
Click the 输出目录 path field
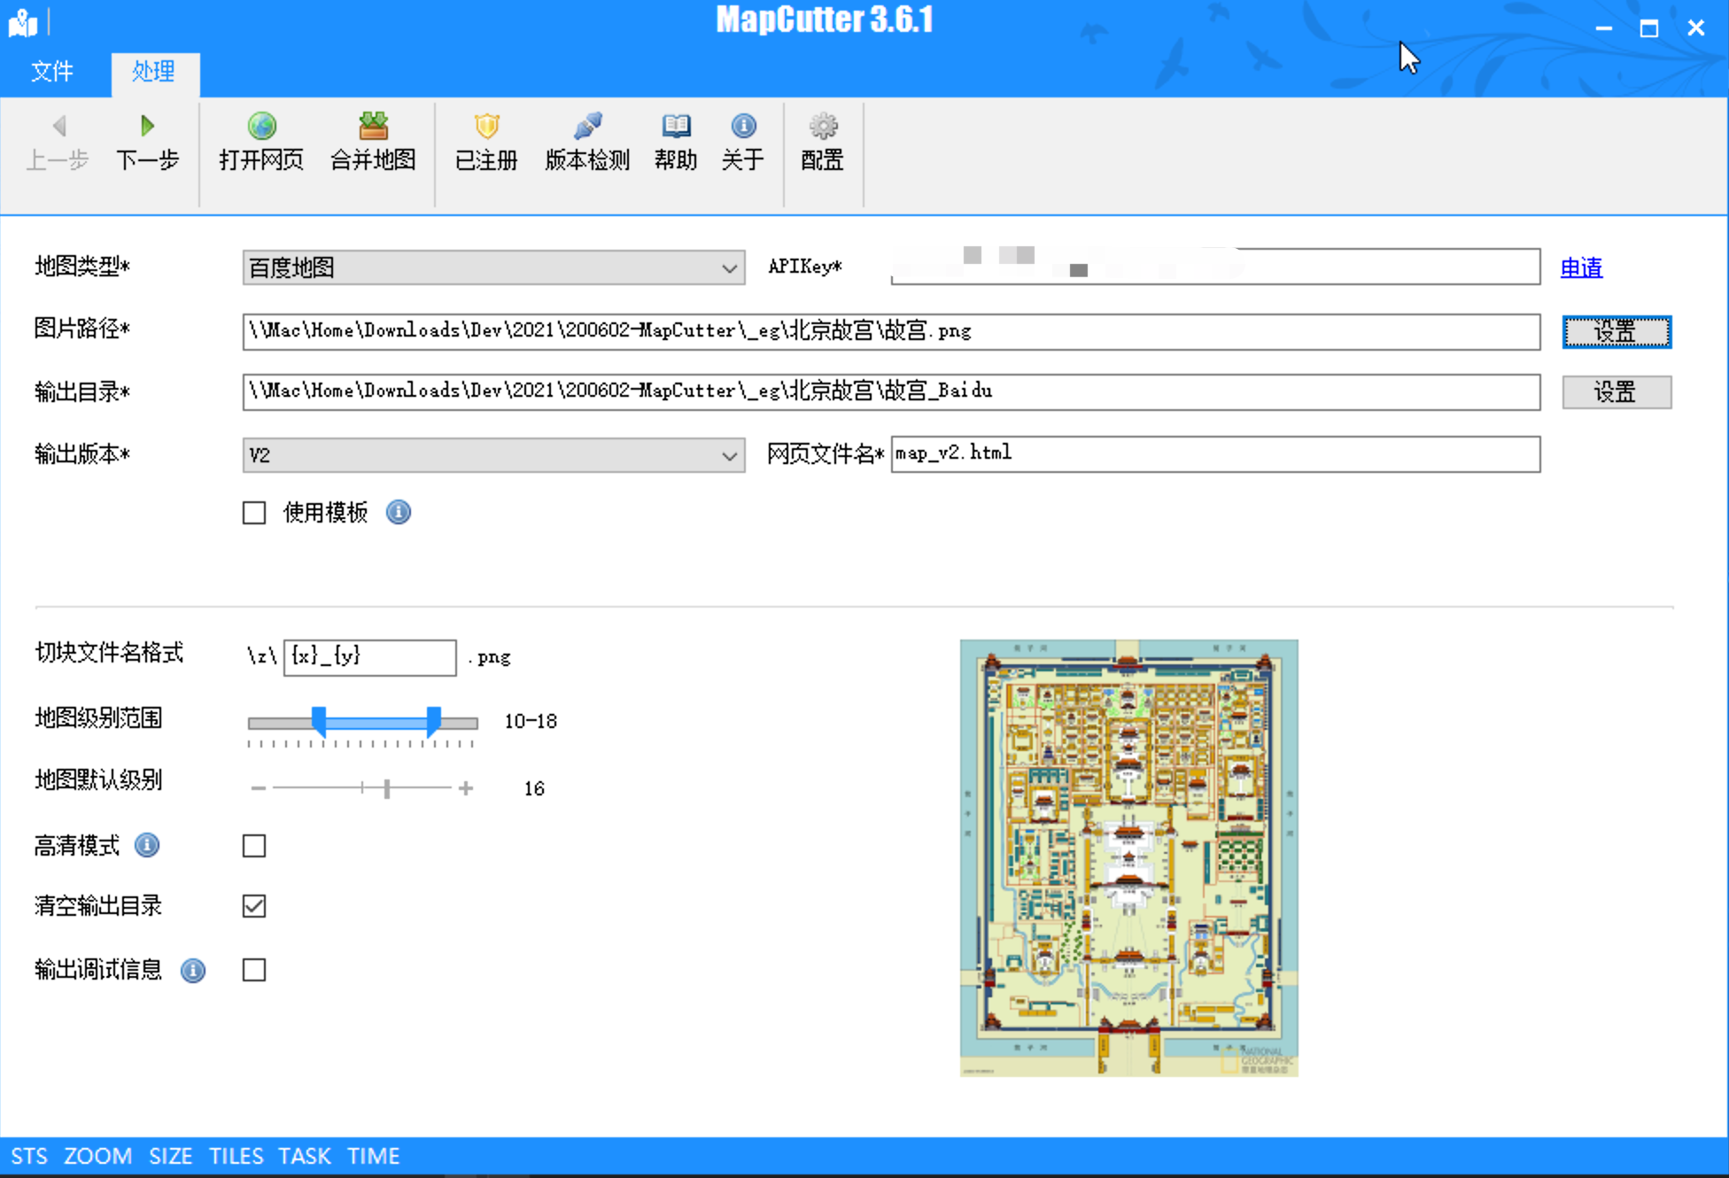[x=891, y=391]
